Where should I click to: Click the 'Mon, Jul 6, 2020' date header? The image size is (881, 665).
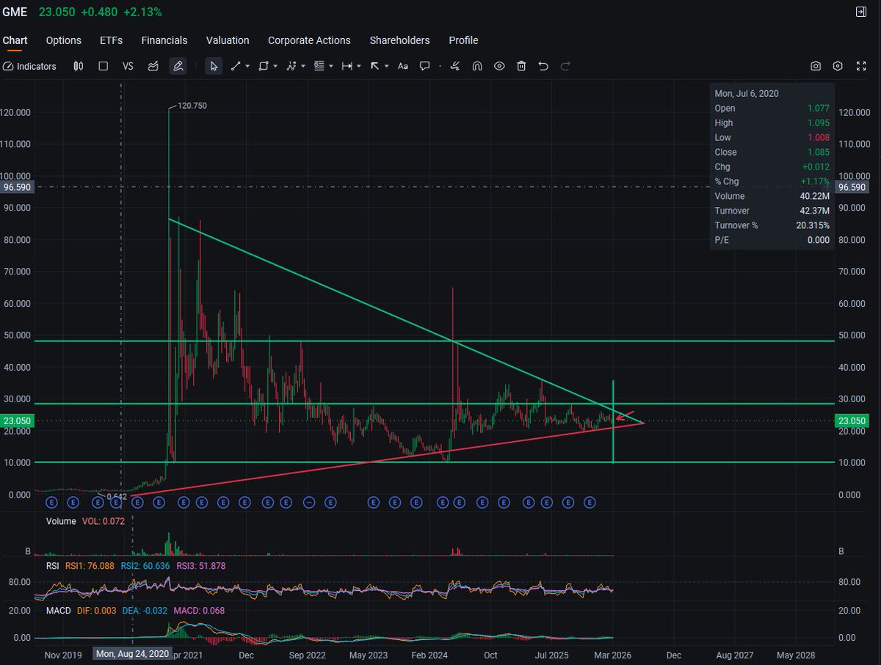pyautogui.click(x=747, y=93)
